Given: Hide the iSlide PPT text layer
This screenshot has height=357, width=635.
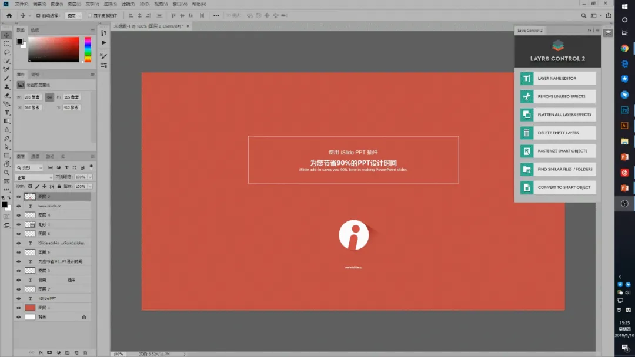Looking at the screenshot, I should [19, 298].
